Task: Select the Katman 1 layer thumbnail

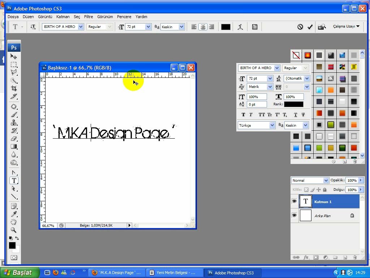Action: (x=306, y=201)
